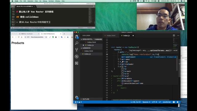The image size is (197, 111).
Task: Open the Code application menu
Action: point(16,1)
